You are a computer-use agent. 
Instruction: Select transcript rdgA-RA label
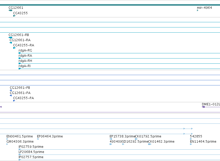(25, 56)
